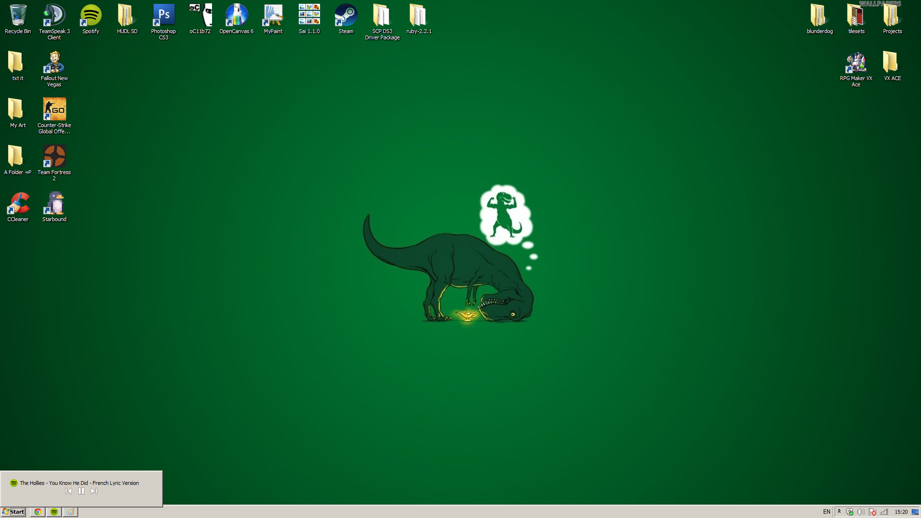This screenshot has height=518, width=921.
Task: Select the oC11b72 desktop icon
Action: 200,19
